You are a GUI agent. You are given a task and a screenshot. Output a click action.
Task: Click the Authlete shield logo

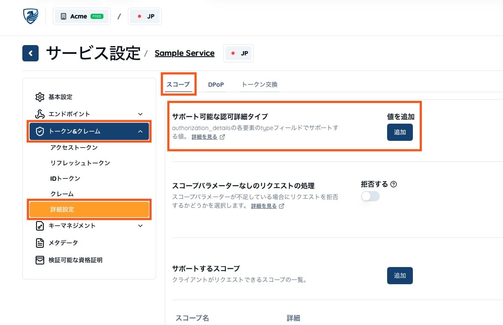point(31,16)
